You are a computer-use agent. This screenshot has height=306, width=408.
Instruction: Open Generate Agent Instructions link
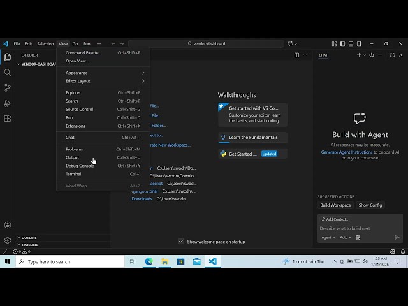[347, 152]
